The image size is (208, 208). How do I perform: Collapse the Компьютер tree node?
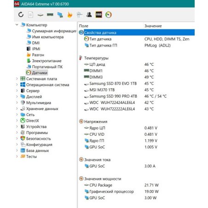coord(17,25)
